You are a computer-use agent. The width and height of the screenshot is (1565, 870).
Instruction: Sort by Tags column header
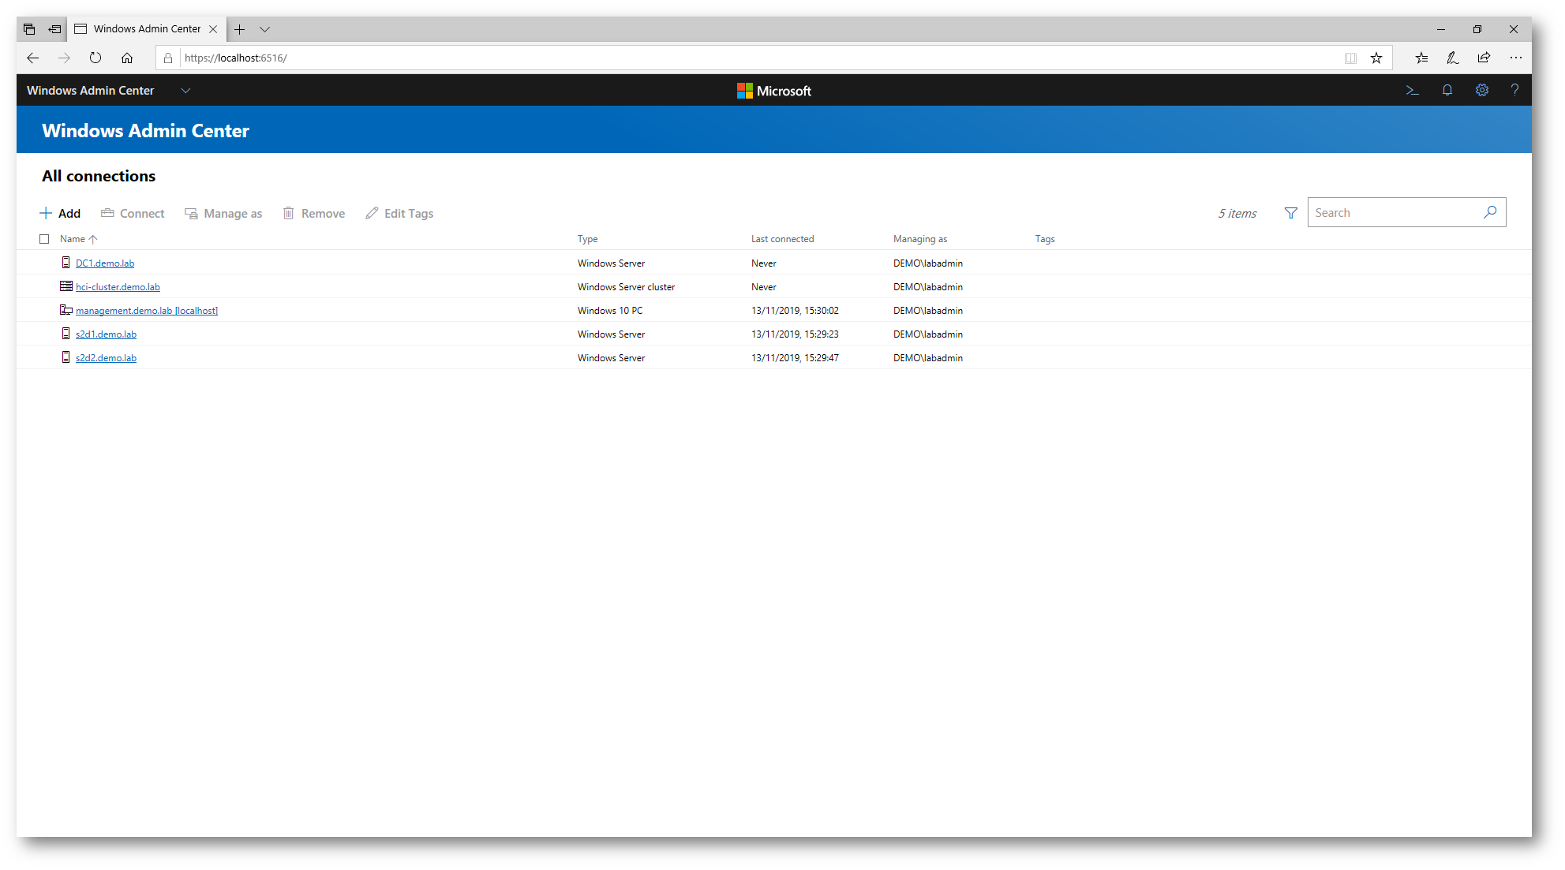click(x=1045, y=239)
